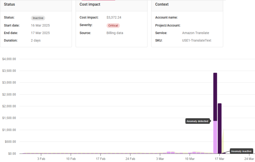Select the dark purple top of tallest bar
Screen dimensions: 255x162
point(215,96)
